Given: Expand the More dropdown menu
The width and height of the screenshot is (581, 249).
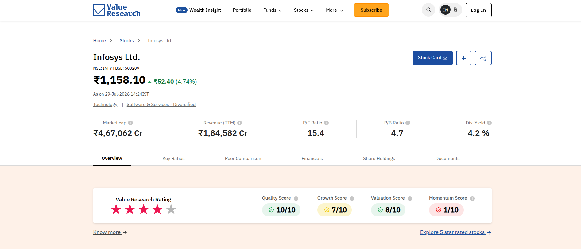Looking at the screenshot, I should (x=335, y=10).
